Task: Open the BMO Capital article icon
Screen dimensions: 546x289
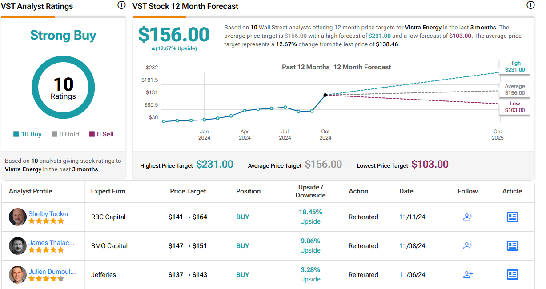Action: coord(512,246)
